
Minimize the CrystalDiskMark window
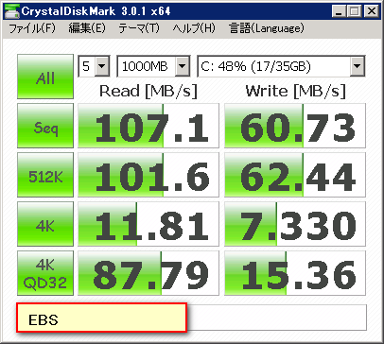point(339,11)
